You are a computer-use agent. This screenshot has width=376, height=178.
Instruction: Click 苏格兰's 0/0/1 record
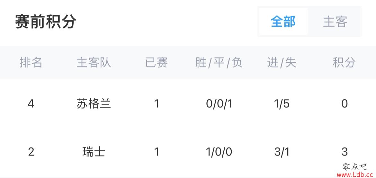tap(219, 104)
